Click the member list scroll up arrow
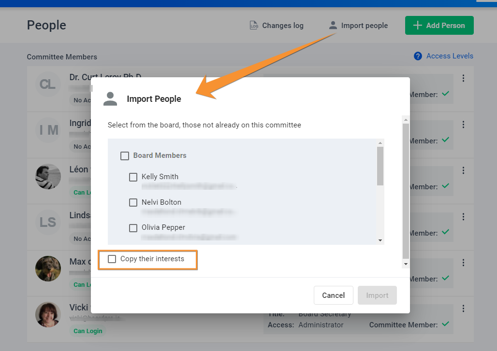 click(x=380, y=143)
